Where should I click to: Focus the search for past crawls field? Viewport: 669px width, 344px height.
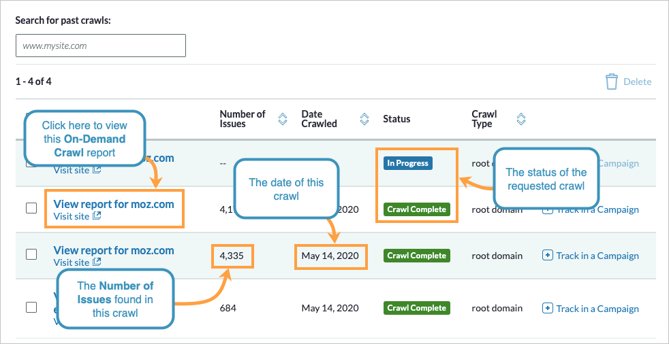101,46
